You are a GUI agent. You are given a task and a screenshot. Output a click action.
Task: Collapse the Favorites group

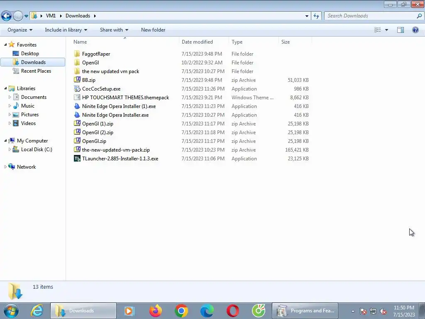[5, 44]
